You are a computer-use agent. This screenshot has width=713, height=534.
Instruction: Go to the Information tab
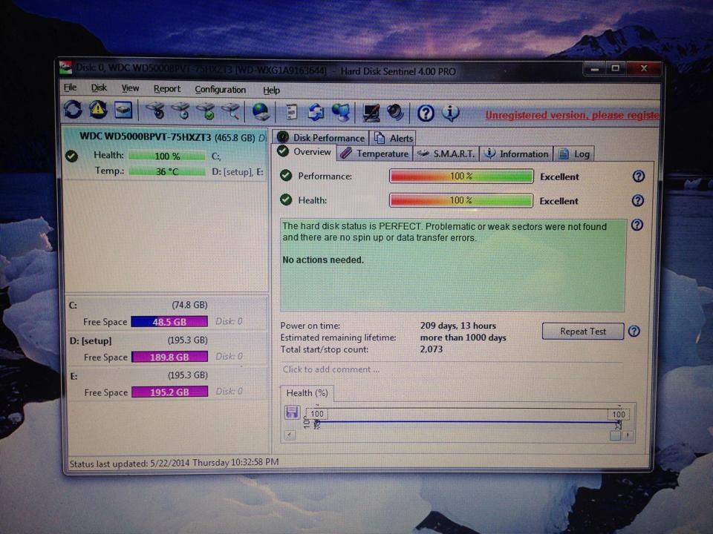517,154
